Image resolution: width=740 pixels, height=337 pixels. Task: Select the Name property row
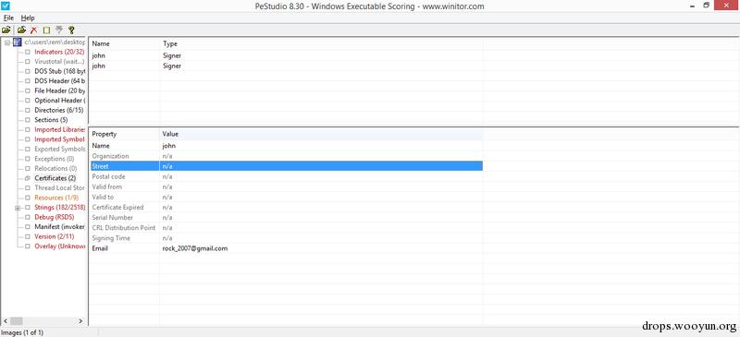(x=286, y=146)
